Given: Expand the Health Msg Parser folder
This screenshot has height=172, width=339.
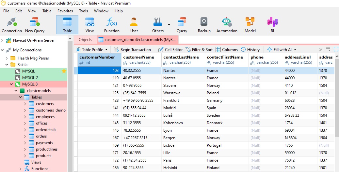Looking at the screenshot, I should pyautogui.click(x=7, y=58).
